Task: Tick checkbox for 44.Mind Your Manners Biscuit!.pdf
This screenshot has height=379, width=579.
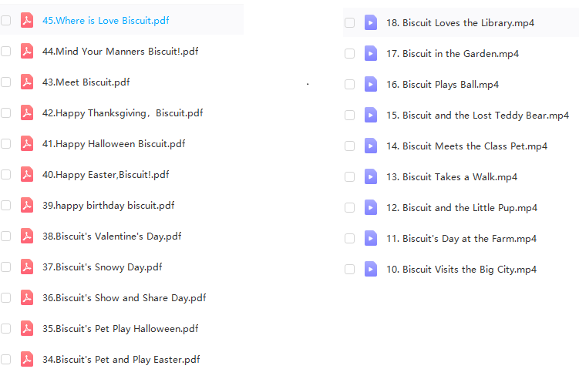Action: click(5, 51)
